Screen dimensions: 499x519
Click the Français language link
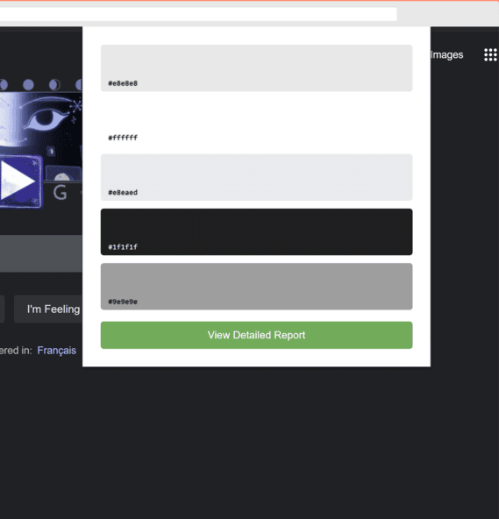click(57, 350)
